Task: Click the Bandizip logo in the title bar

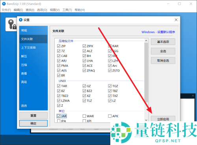Action: (x=4, y=4)
